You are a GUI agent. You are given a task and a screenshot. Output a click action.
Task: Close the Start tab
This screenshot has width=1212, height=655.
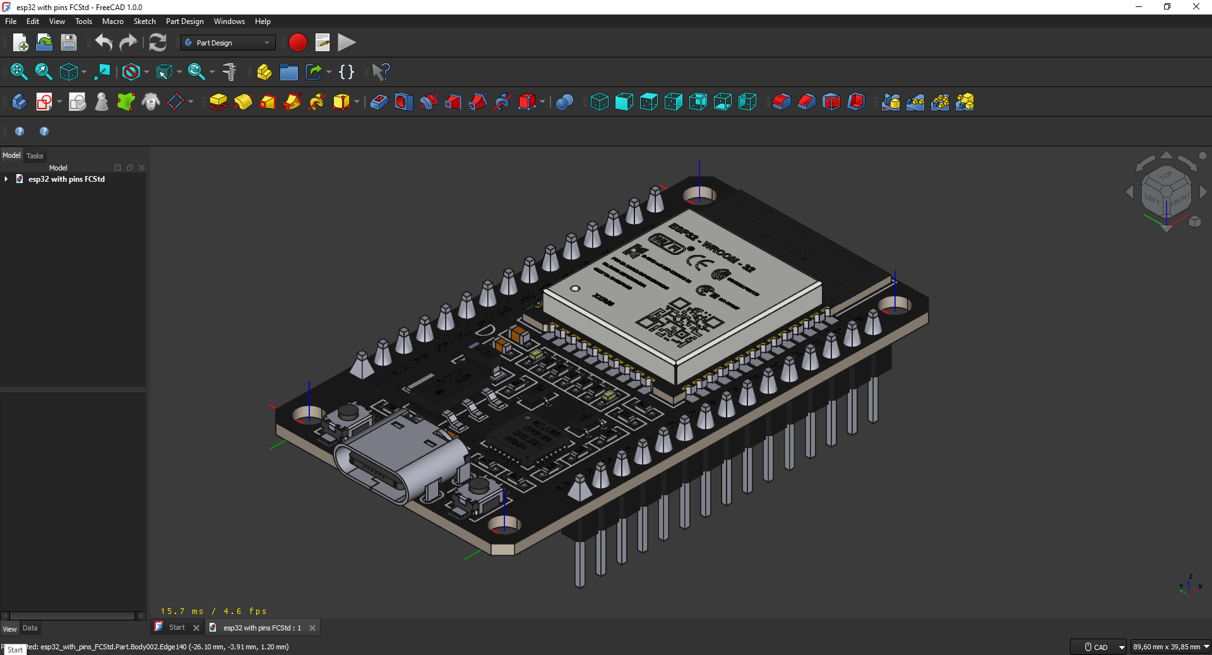tap(196, 628)
